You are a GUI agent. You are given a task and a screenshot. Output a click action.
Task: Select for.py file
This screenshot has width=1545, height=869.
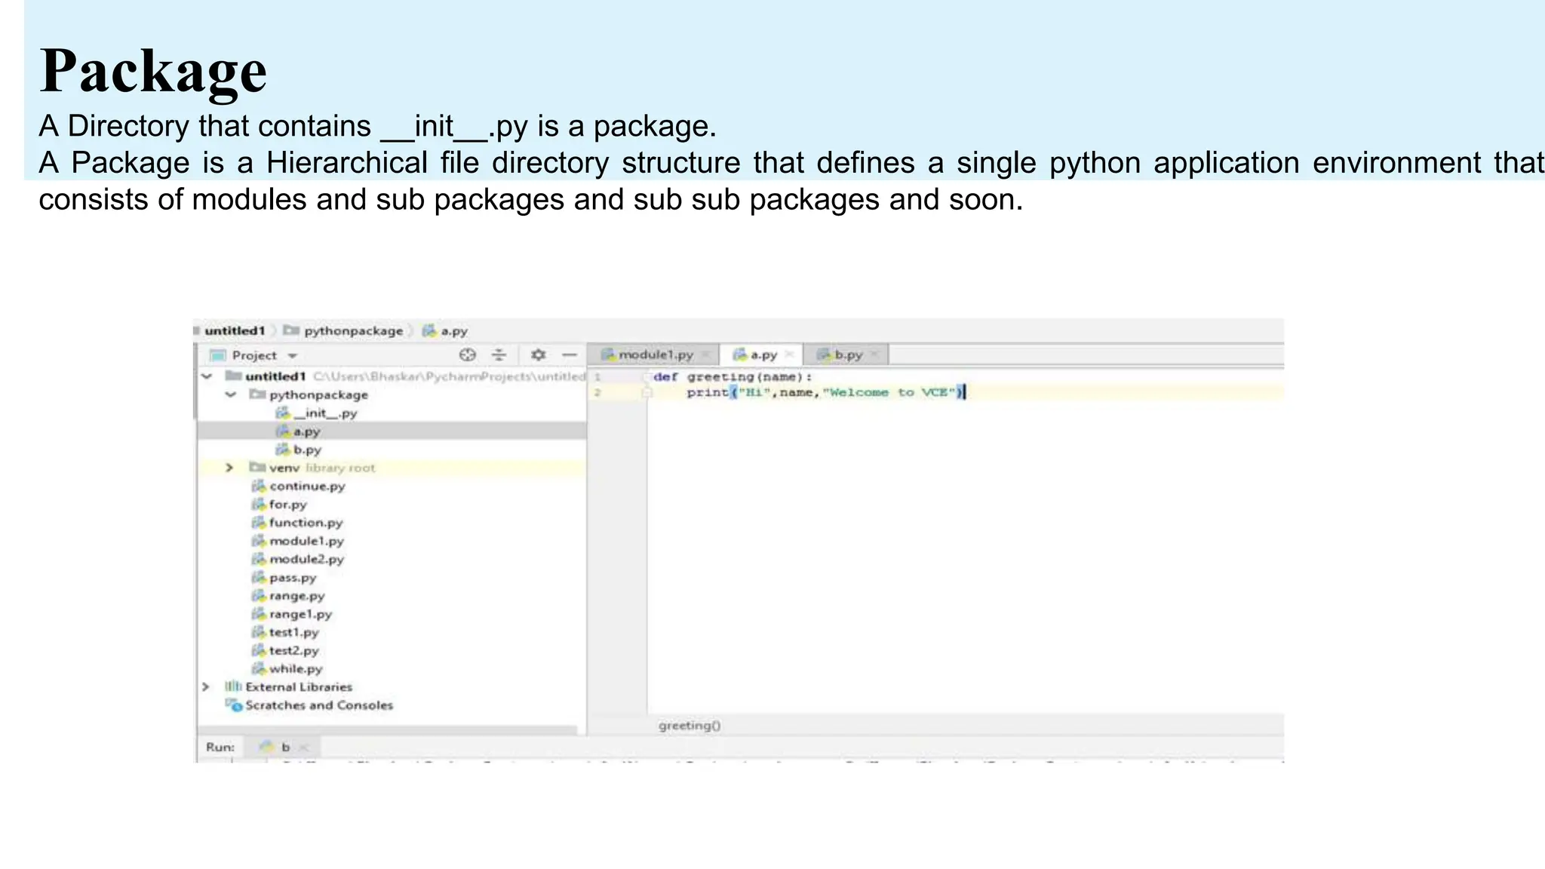288,505
